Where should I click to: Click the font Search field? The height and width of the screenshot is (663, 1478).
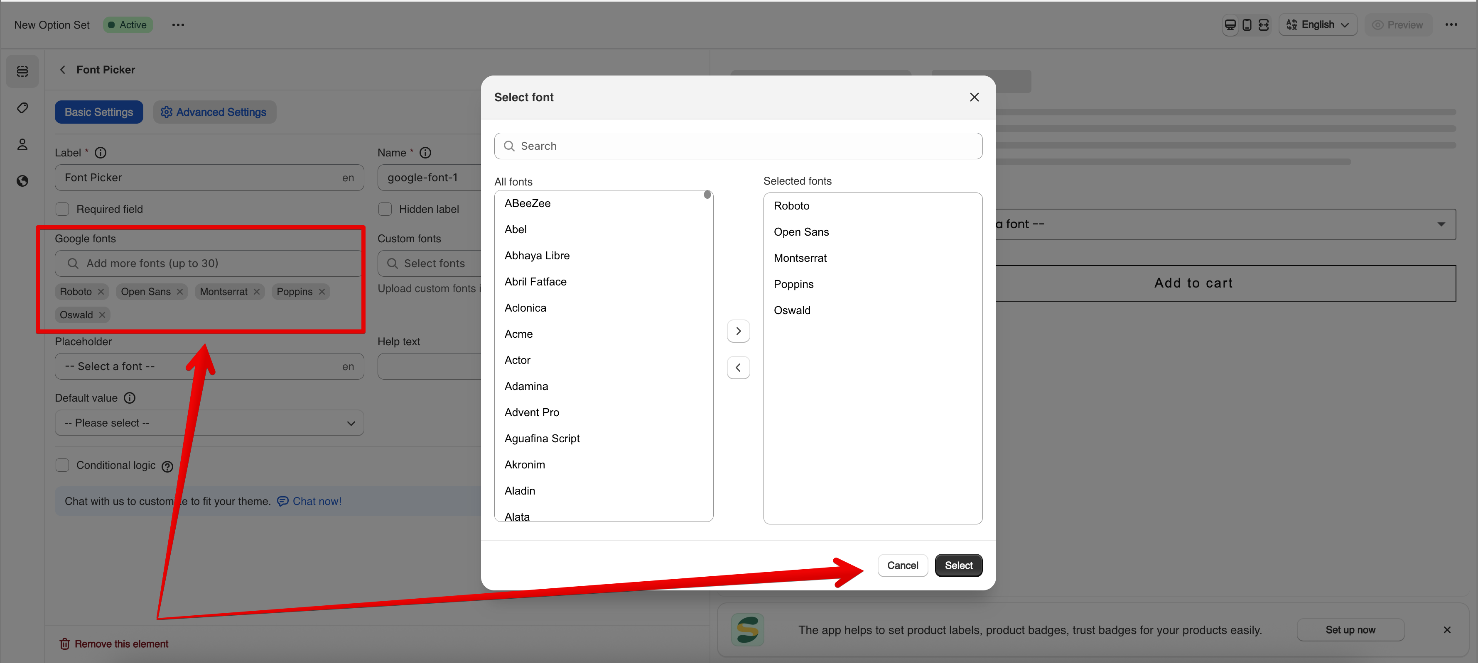tap(738, 146)
